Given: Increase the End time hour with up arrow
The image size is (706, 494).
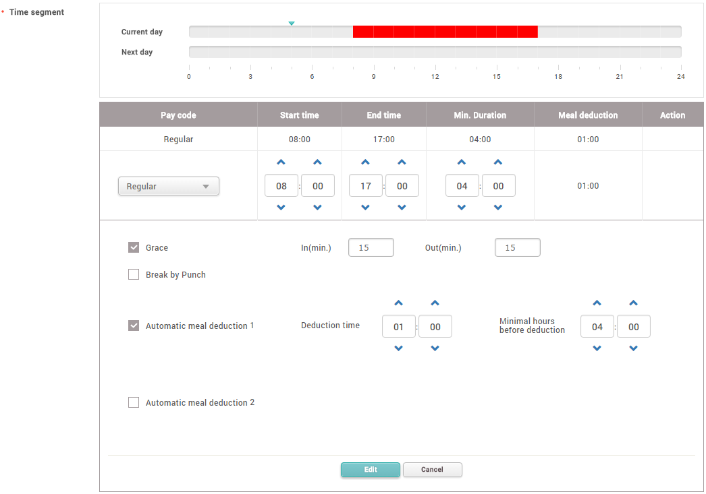Looking at the screenshot, I should (366, 162).
